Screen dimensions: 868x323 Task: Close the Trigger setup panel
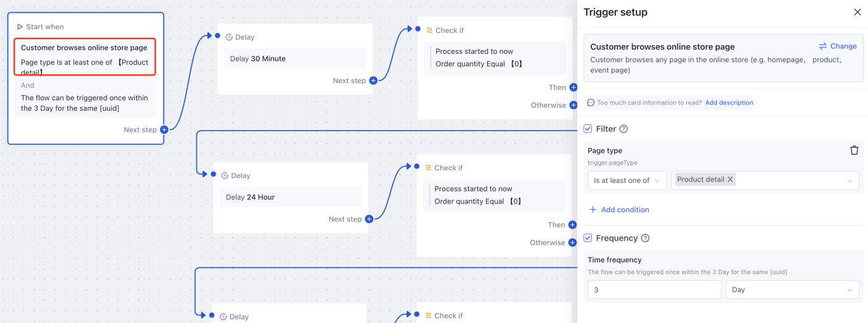pyautogui.click(x=857, y=12)
